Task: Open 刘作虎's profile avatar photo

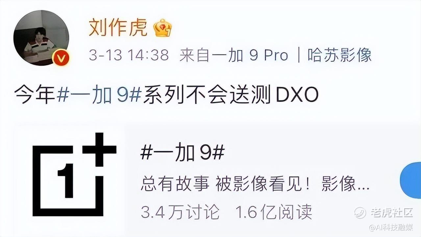Action: (x=41, y=38)
